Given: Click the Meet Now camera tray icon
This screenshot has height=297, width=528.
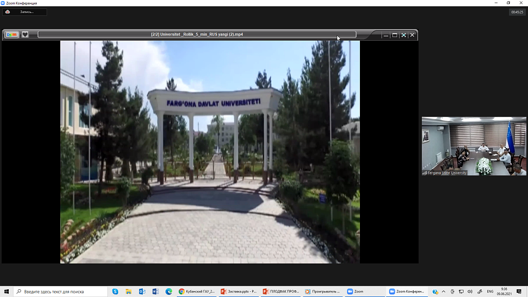Looking at the screenshot, I should (452, 292).
